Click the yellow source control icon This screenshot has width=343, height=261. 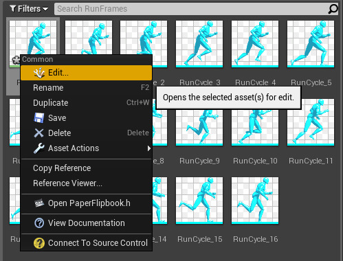(x=39, y=243)
